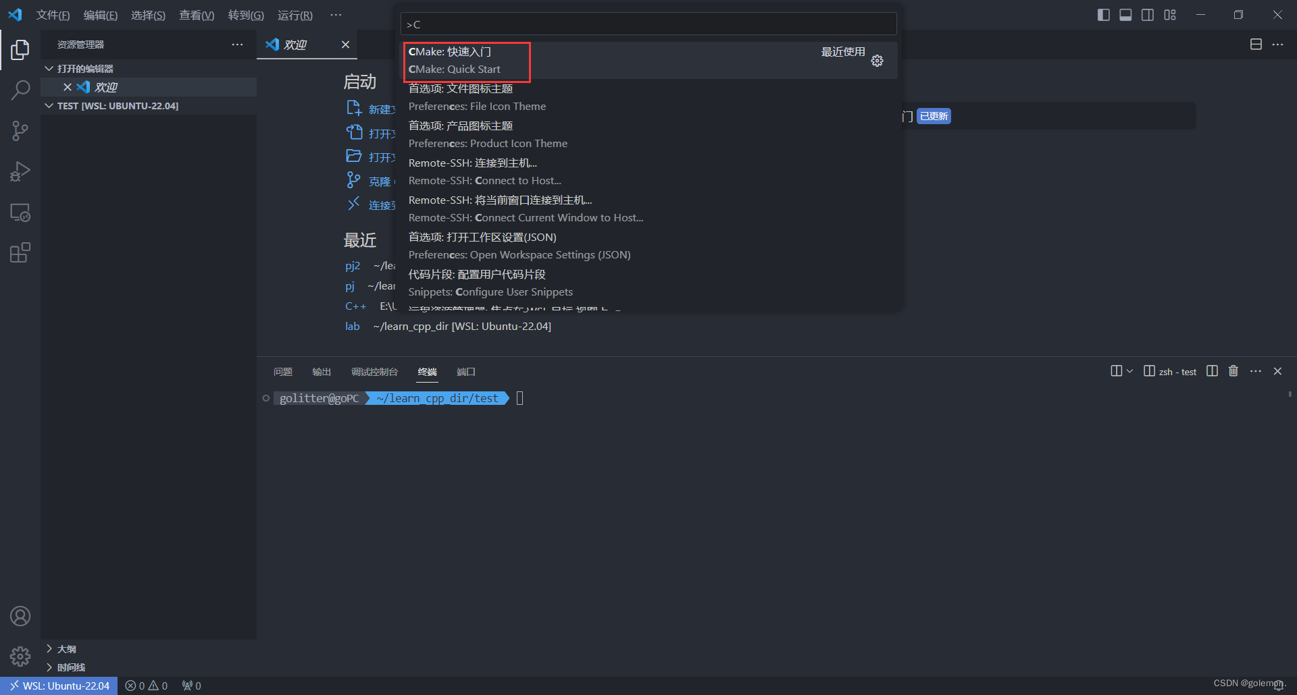1297x695 pixels.
Task: Open errors and warnings status item
Action: (146, 686)
